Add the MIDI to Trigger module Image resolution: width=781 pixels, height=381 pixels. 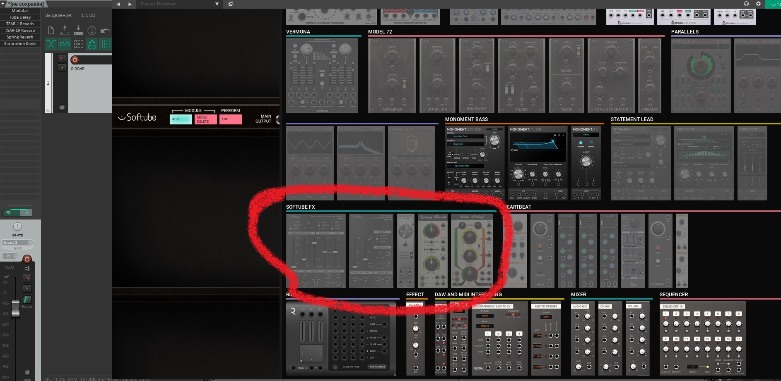(x=546, y=339)
